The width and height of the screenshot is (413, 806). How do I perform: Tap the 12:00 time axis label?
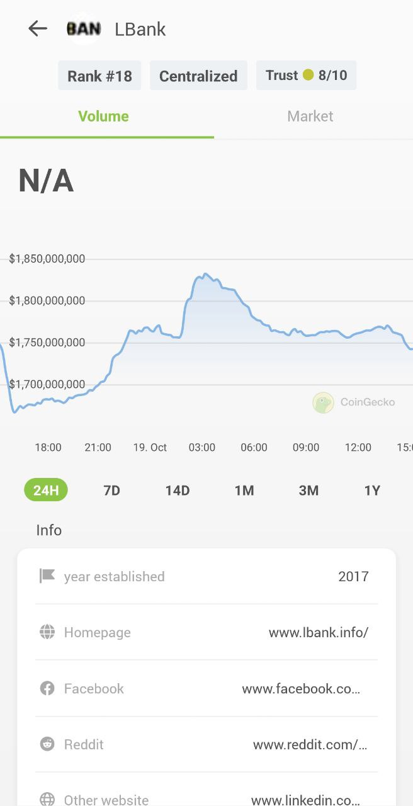[358, 447]
